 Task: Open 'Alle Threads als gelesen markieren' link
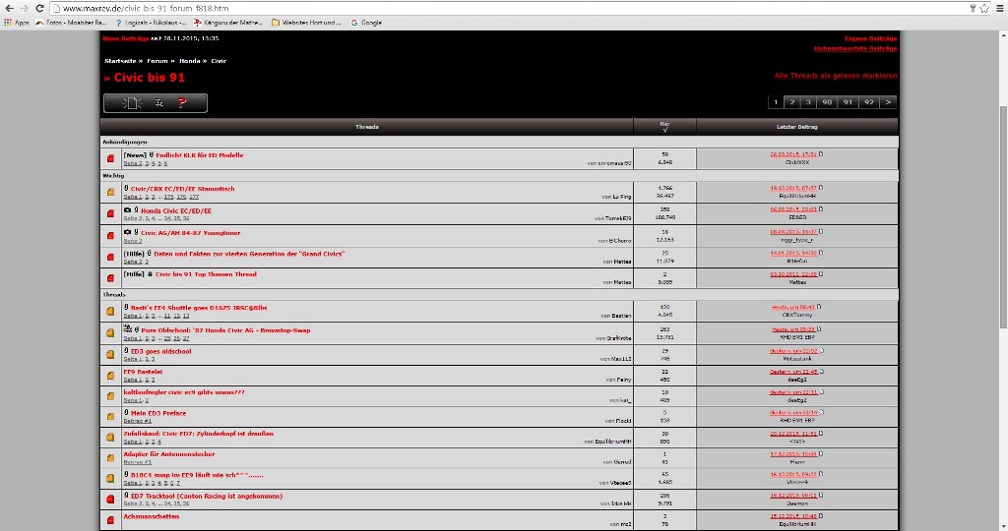(836, 76)
